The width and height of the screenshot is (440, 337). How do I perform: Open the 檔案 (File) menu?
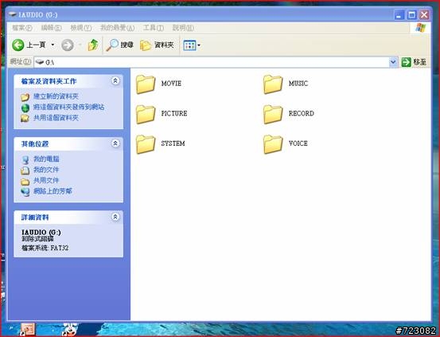(x=22, y=28)
